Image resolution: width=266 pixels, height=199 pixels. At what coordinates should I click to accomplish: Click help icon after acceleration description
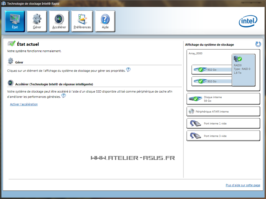coord(64,96)
